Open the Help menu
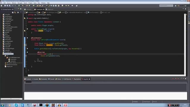This screenshot has height=107, width=190. click(x=48, y=3)
